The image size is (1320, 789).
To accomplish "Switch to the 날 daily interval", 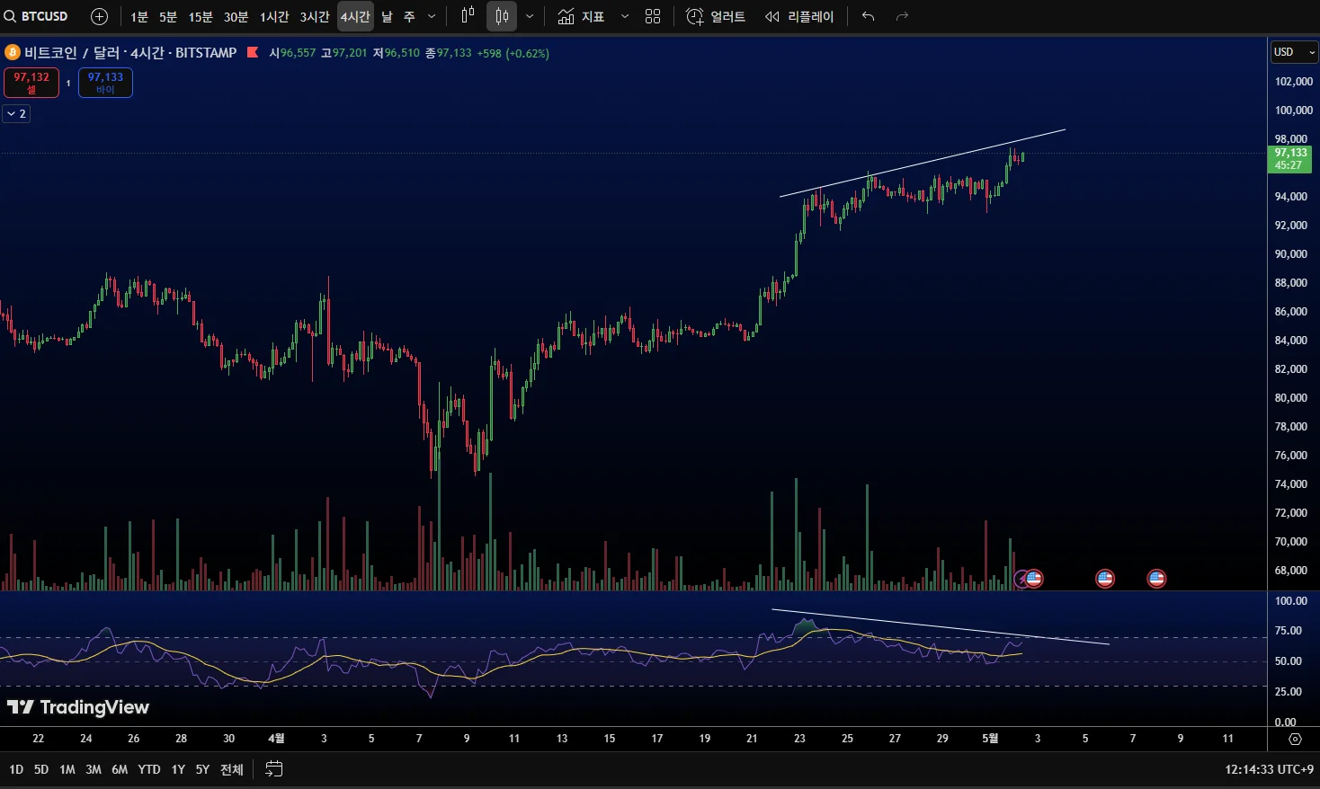I will point(387,17).
